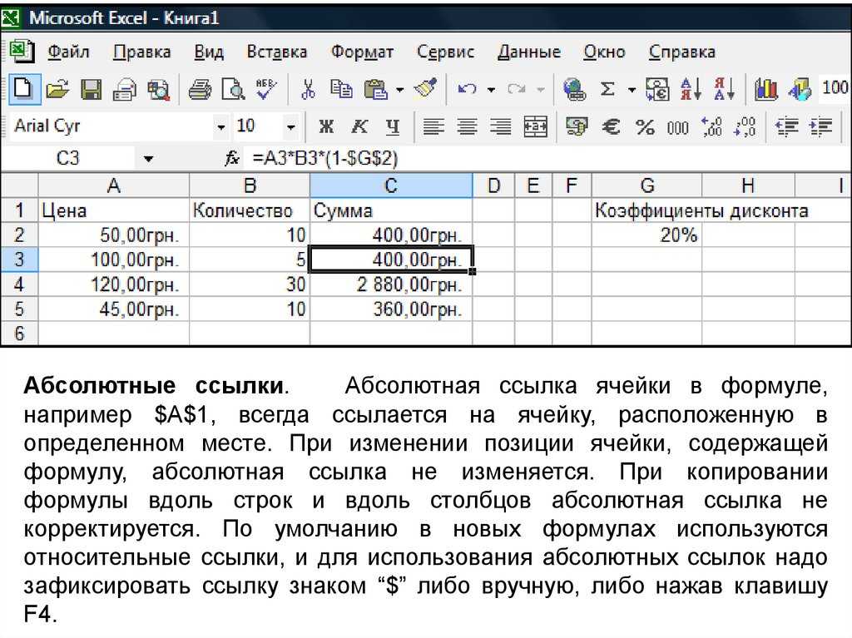Screen dimensions: 852x638
Task: Expand the font size 10 dropdown
Action: click(290, 127)
